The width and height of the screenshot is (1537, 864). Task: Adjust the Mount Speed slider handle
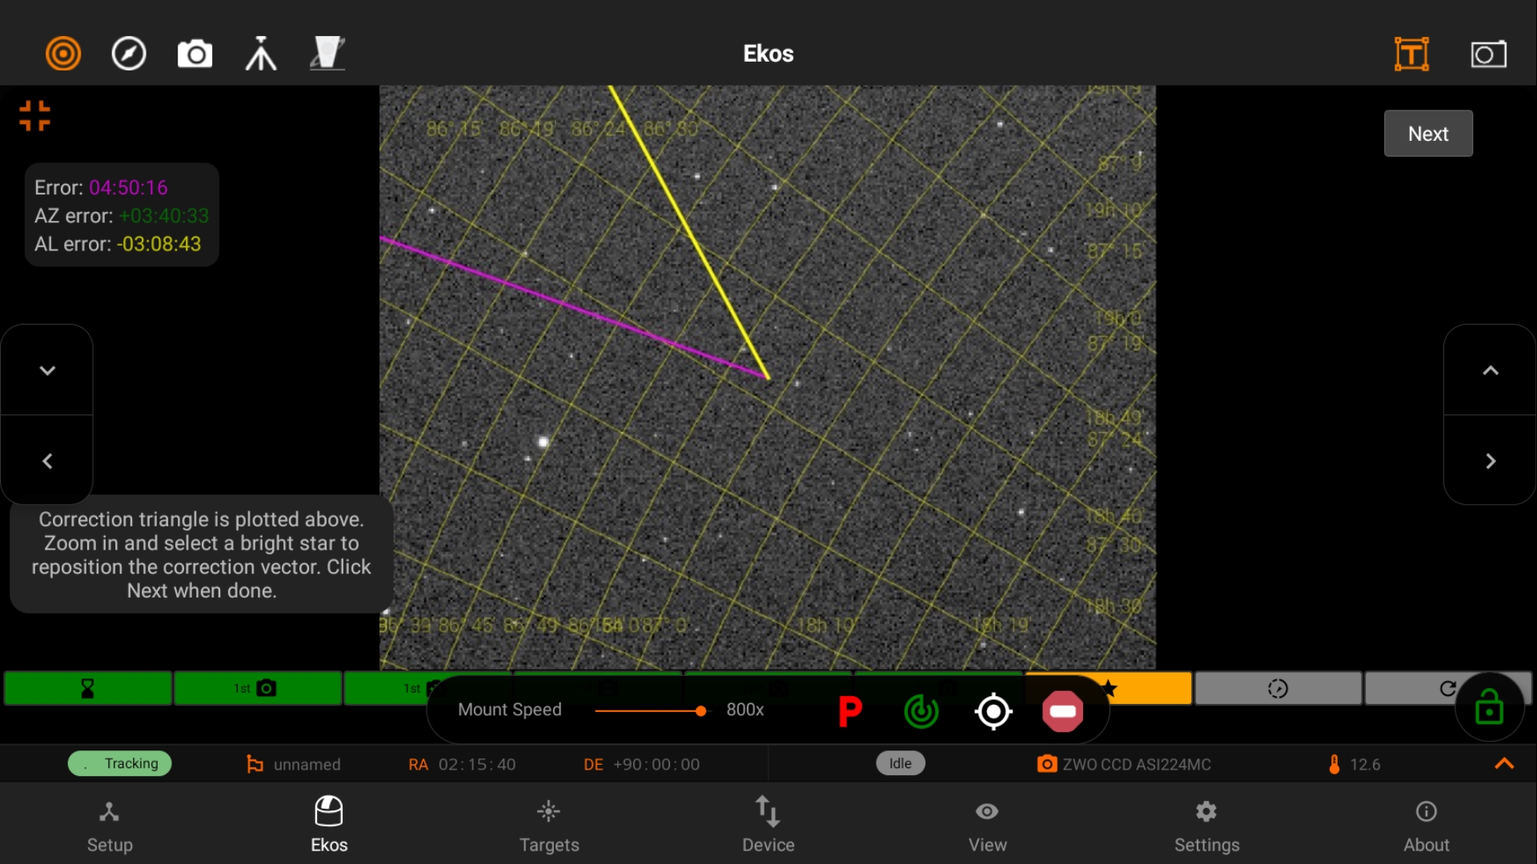click(x=700, y=710)
